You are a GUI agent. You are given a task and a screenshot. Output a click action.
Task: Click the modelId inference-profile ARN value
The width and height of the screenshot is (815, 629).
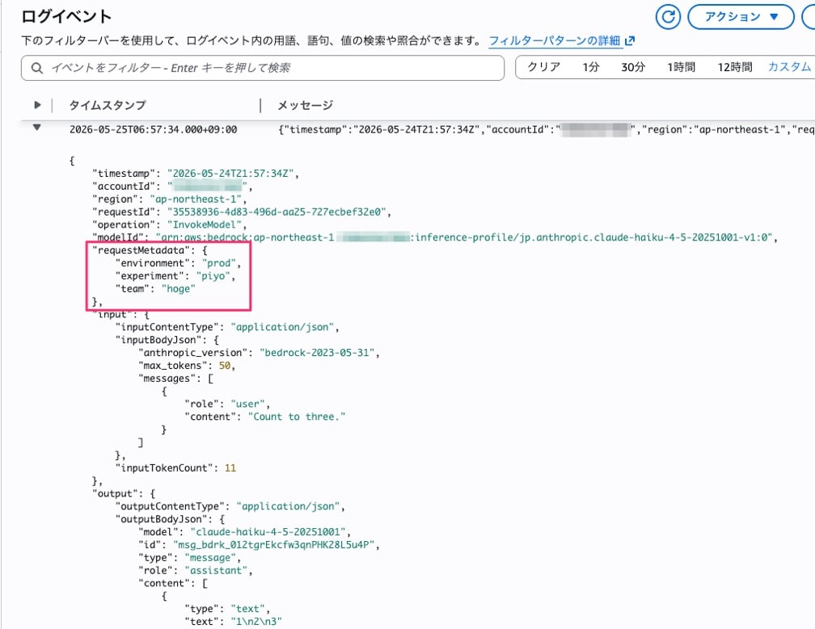click(464, 237)
